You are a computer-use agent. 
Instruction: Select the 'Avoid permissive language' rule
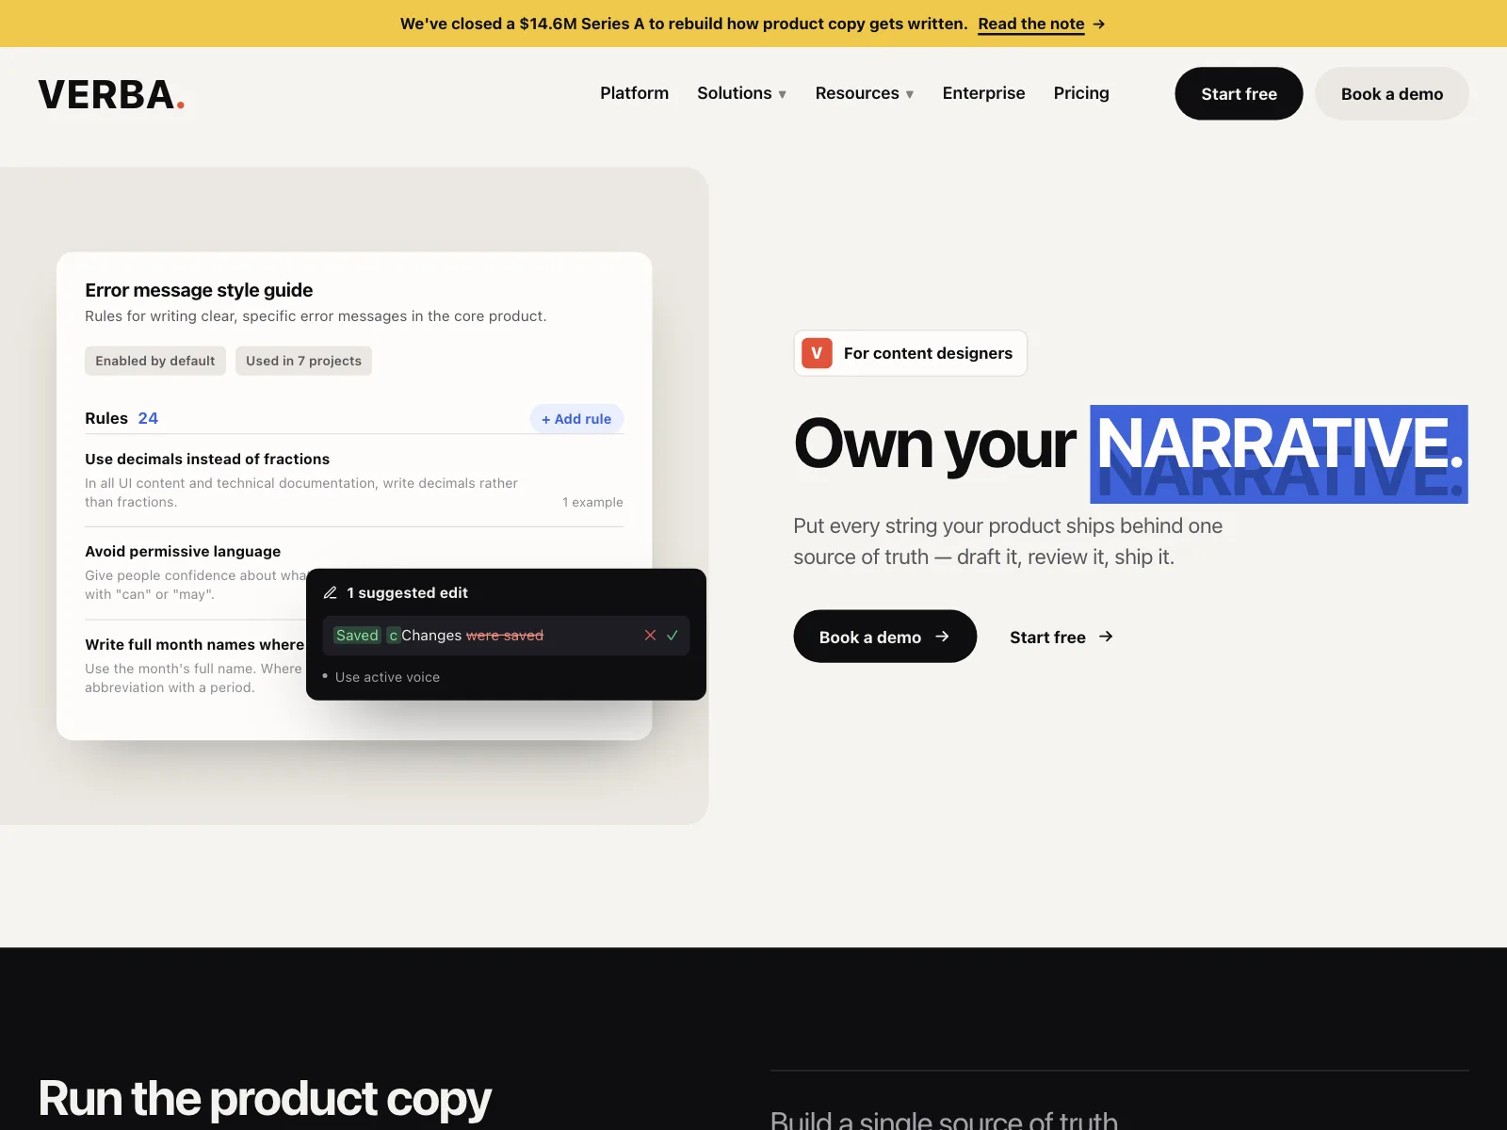[183, 551]
